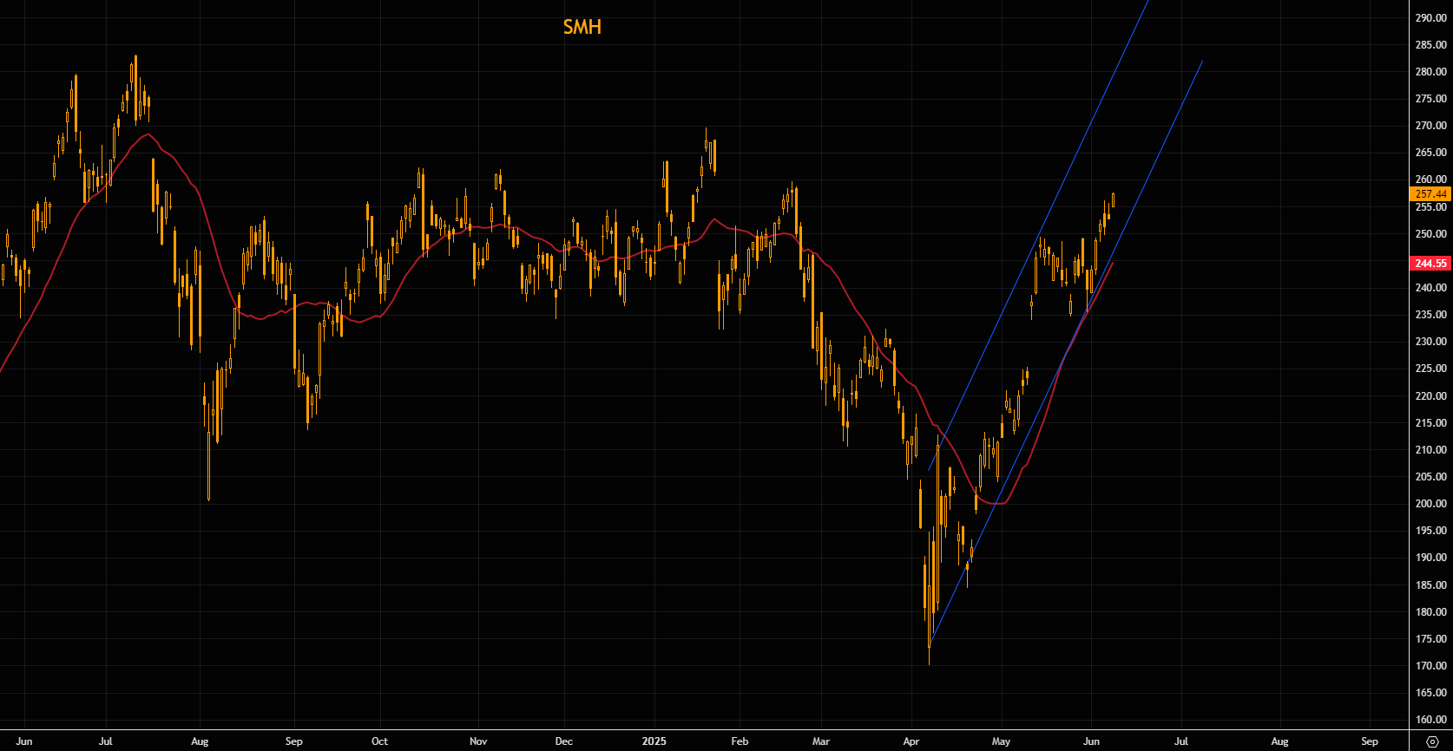Click the Sep label at far right of time axis
The height and width of the screenshot is (751, 1453).
click(1370, 741)
